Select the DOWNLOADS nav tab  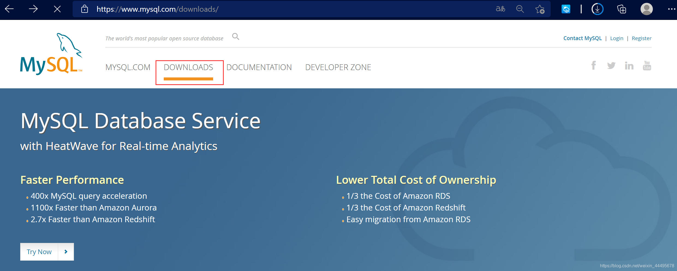click(188, 67)
